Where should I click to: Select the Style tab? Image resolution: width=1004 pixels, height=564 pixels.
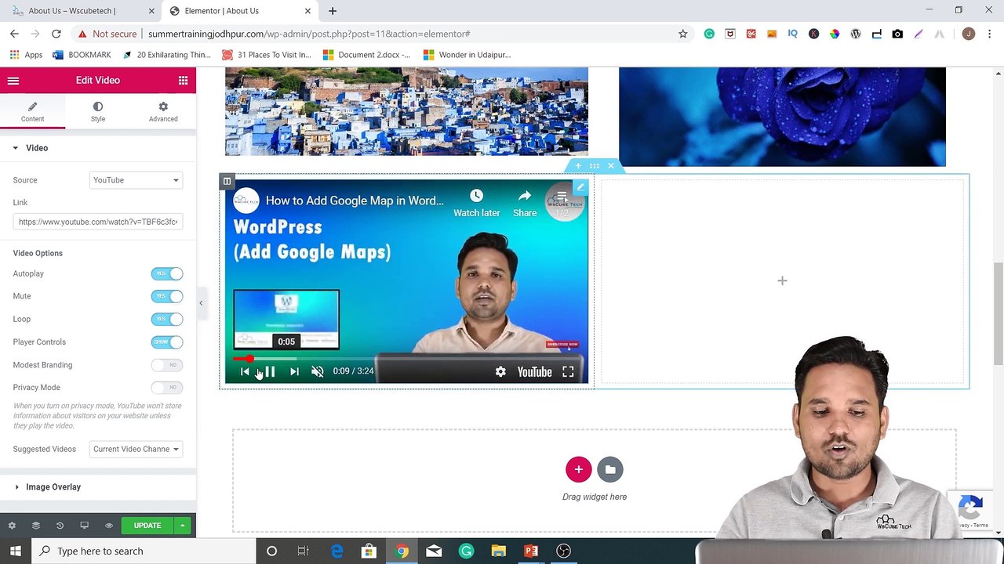tap(97, 111)
